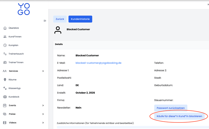Click the Überblick home icon
The width and height of the screenshot is (209, 129).
click(5, 28)
